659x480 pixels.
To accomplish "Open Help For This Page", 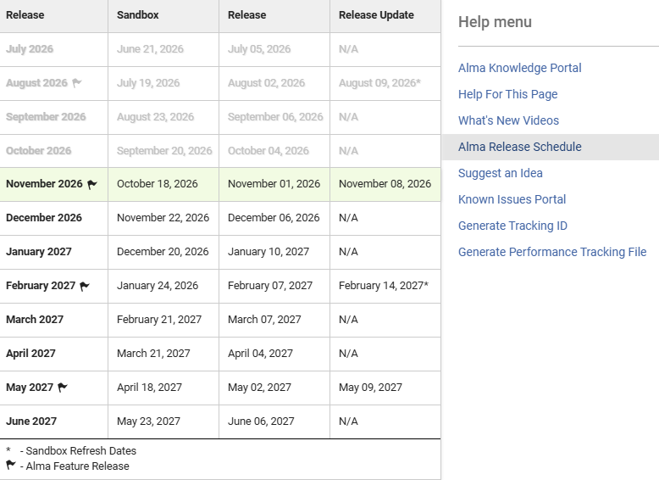I will (507, 94).
